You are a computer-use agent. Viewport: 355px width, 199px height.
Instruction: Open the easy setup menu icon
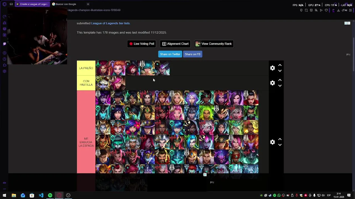(x=351, y=10)
